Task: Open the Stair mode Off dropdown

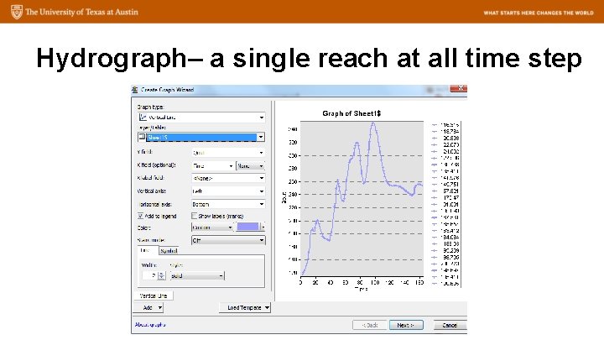Action: (x=228, y=240)
